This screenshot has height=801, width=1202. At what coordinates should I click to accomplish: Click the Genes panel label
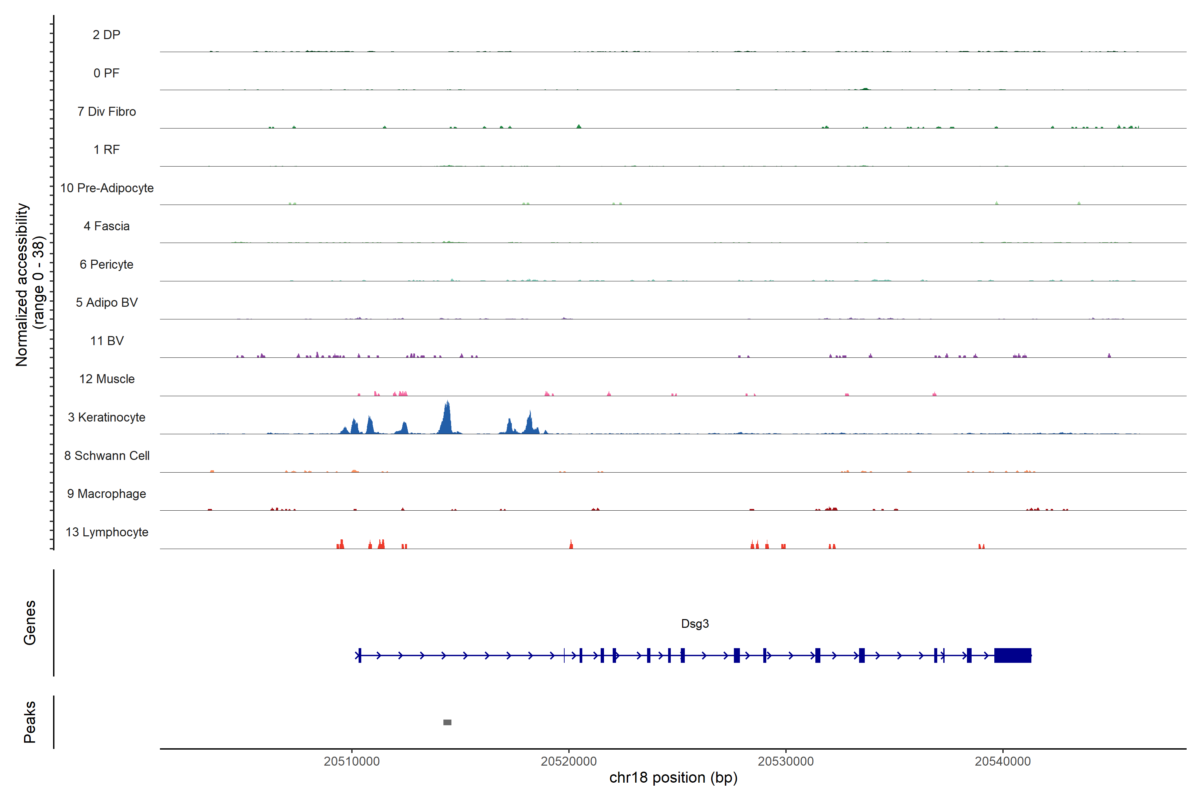pyautogui.click(x=30, y=623)
